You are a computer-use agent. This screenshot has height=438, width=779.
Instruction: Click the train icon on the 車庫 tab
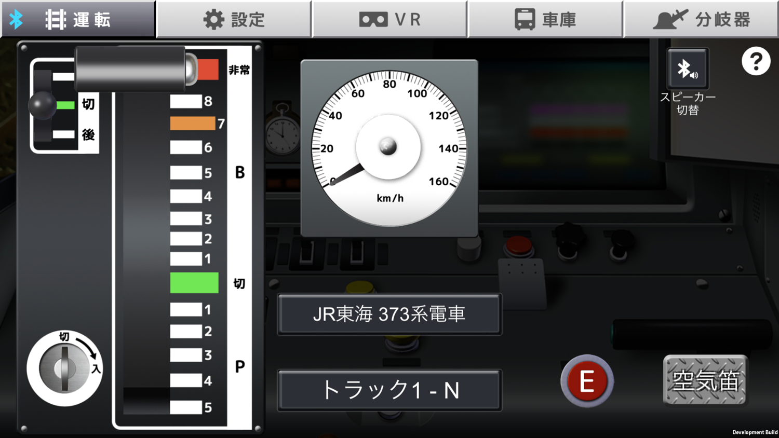(525, 20)
